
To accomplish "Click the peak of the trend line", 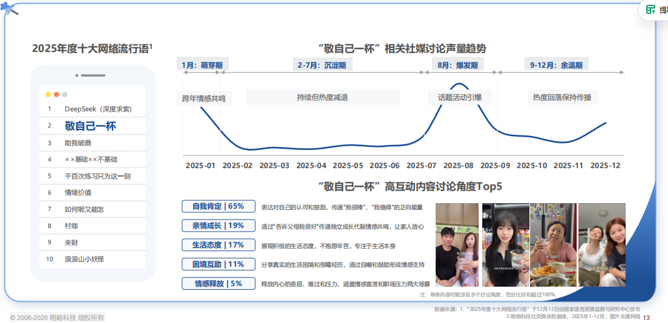I will 459,83.
